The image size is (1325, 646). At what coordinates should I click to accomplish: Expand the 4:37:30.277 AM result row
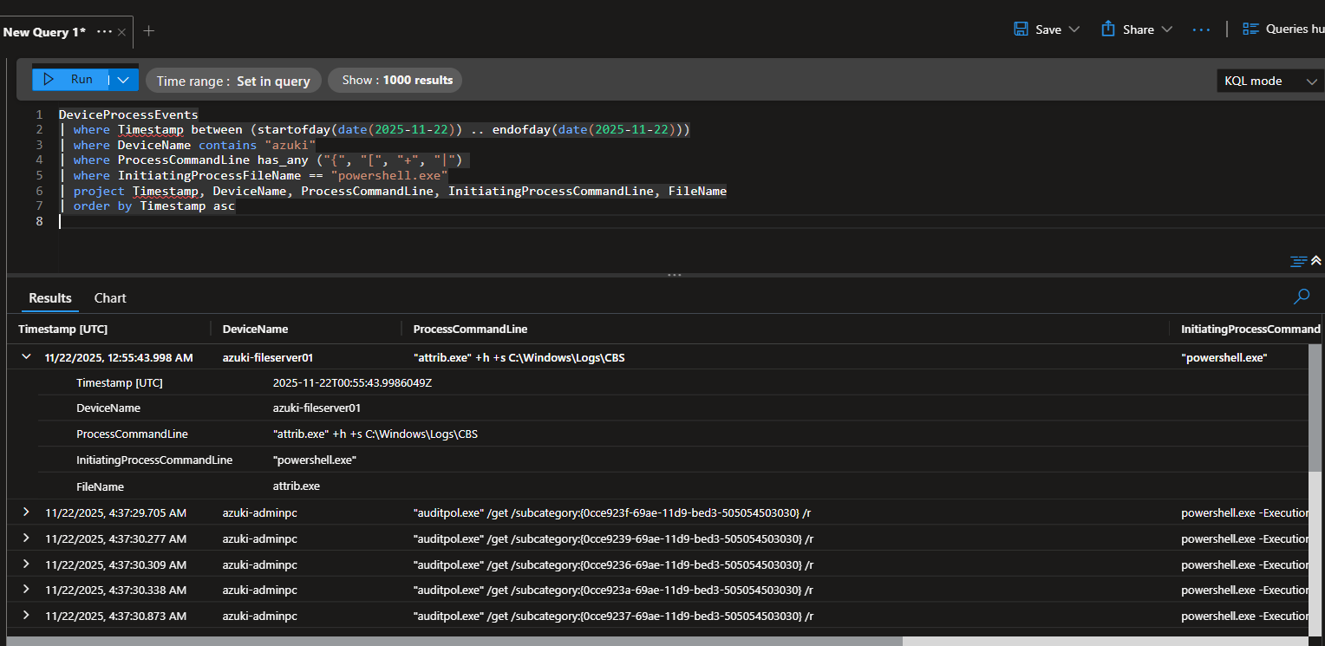(x=26, y=538)
